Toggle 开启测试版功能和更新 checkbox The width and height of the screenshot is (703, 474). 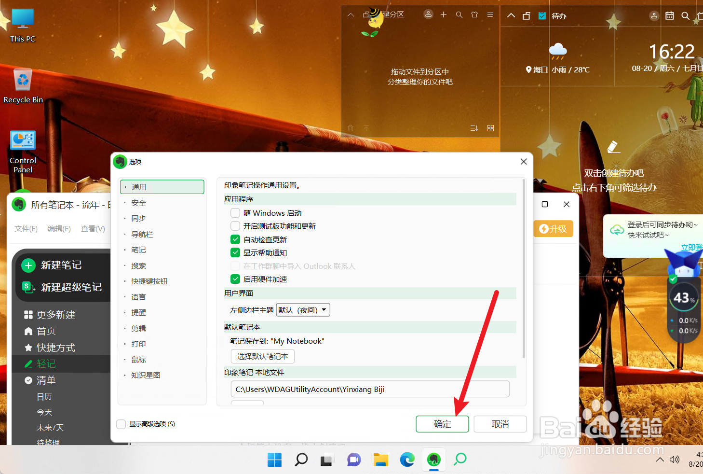(235, 226)
